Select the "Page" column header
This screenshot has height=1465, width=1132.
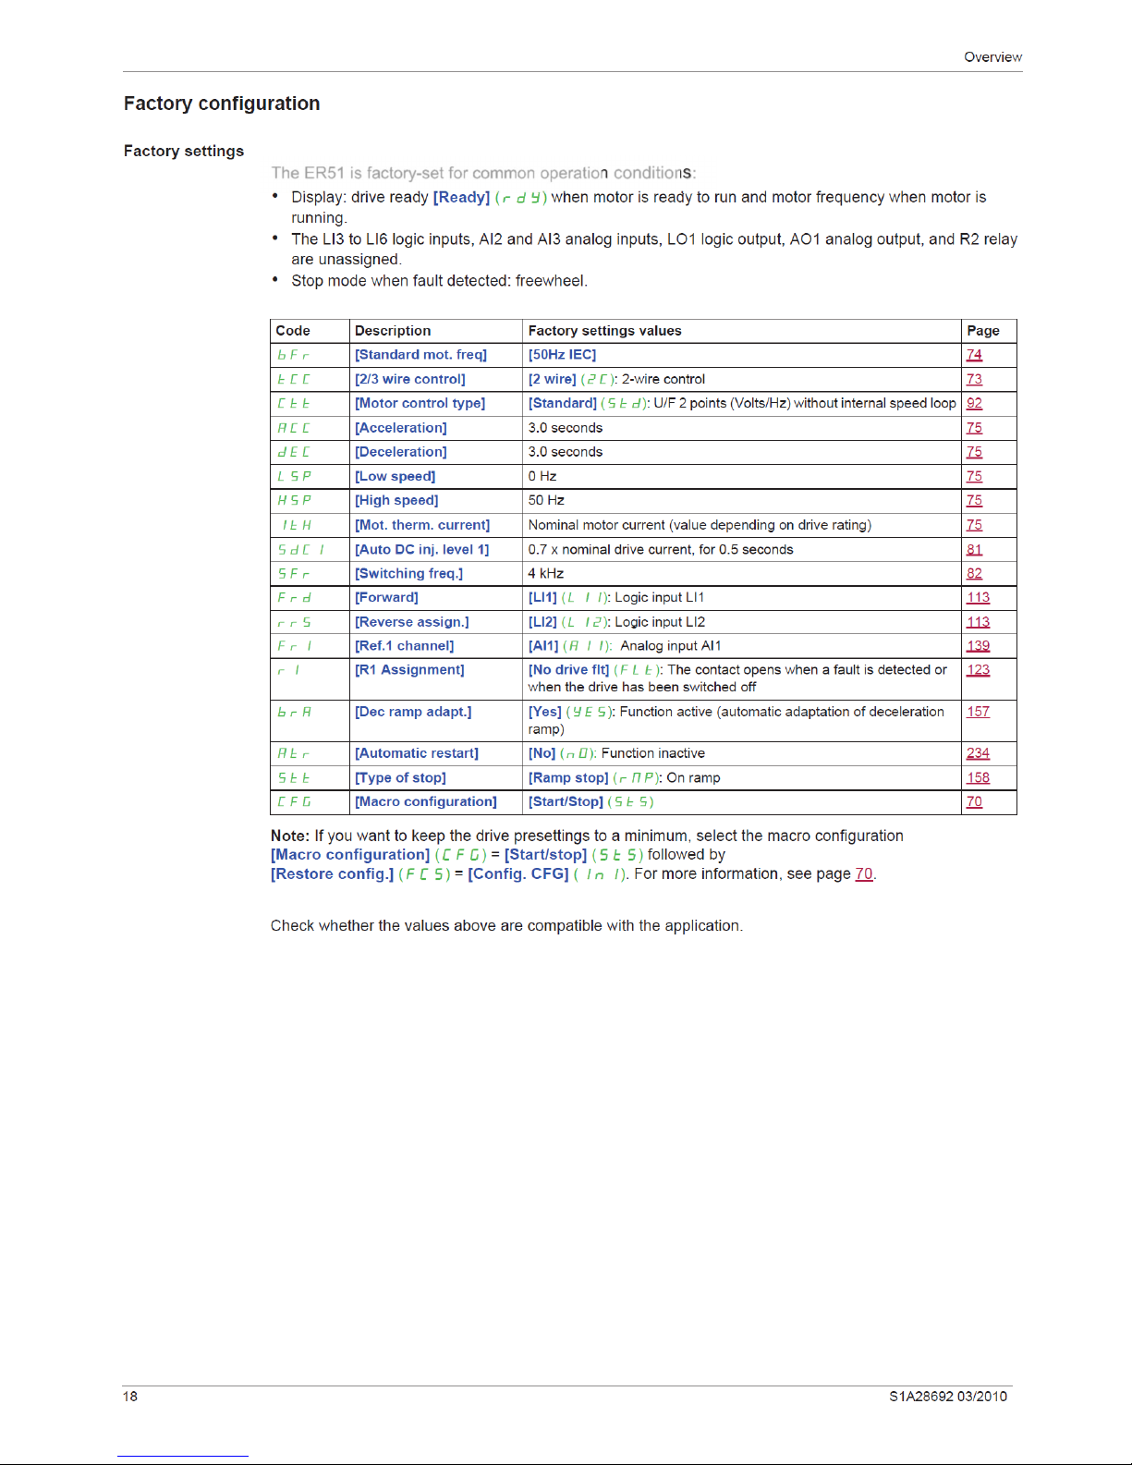click(x=983, y=331)
